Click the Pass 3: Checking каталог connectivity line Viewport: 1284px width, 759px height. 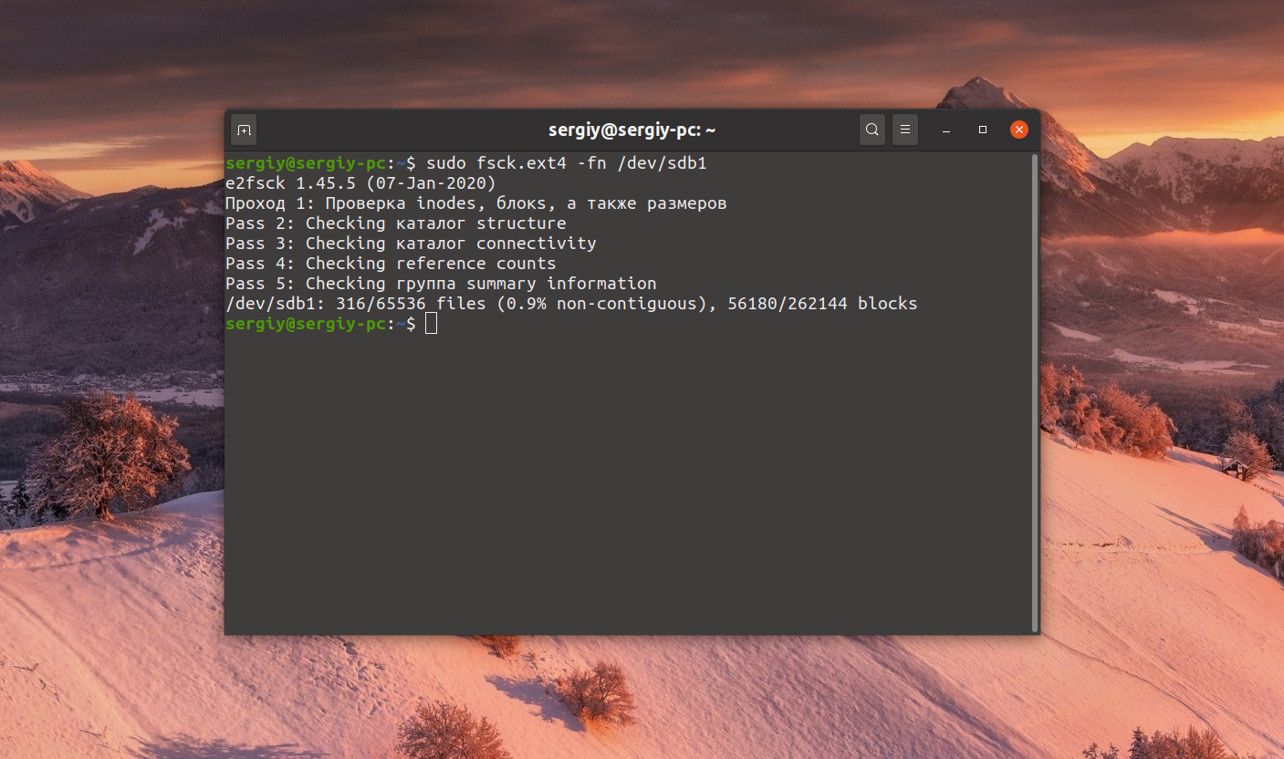(x=411, y=244)
